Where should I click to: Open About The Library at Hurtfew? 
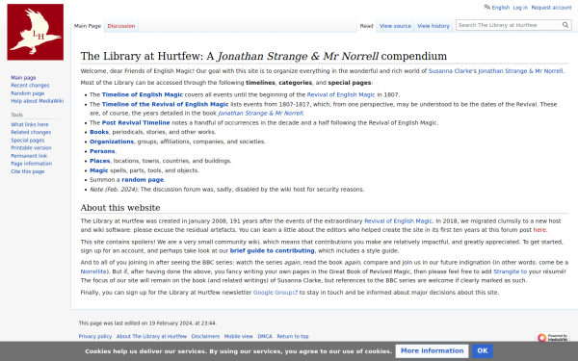(x=151, y=336)
